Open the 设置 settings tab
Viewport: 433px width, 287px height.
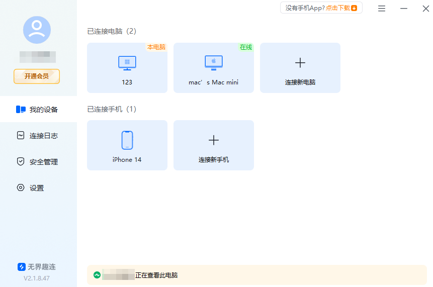pos(38,188)
